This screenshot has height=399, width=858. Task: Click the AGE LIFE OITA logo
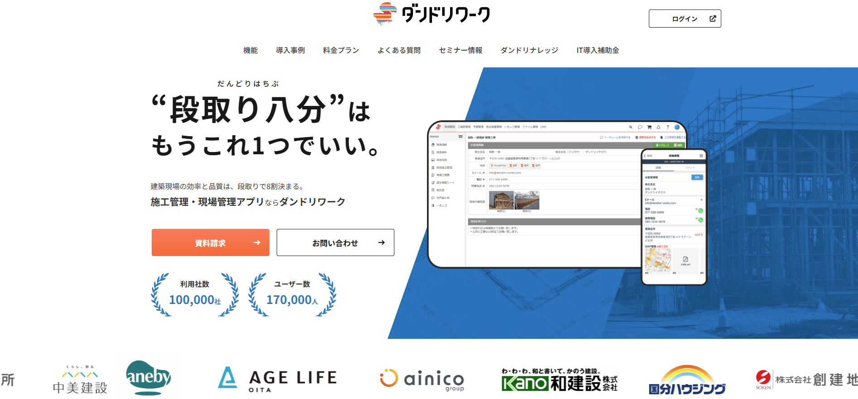pyautogui.click(x=278, y=379)
